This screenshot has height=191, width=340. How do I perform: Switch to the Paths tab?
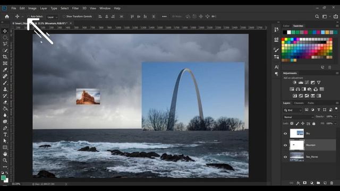311,103
